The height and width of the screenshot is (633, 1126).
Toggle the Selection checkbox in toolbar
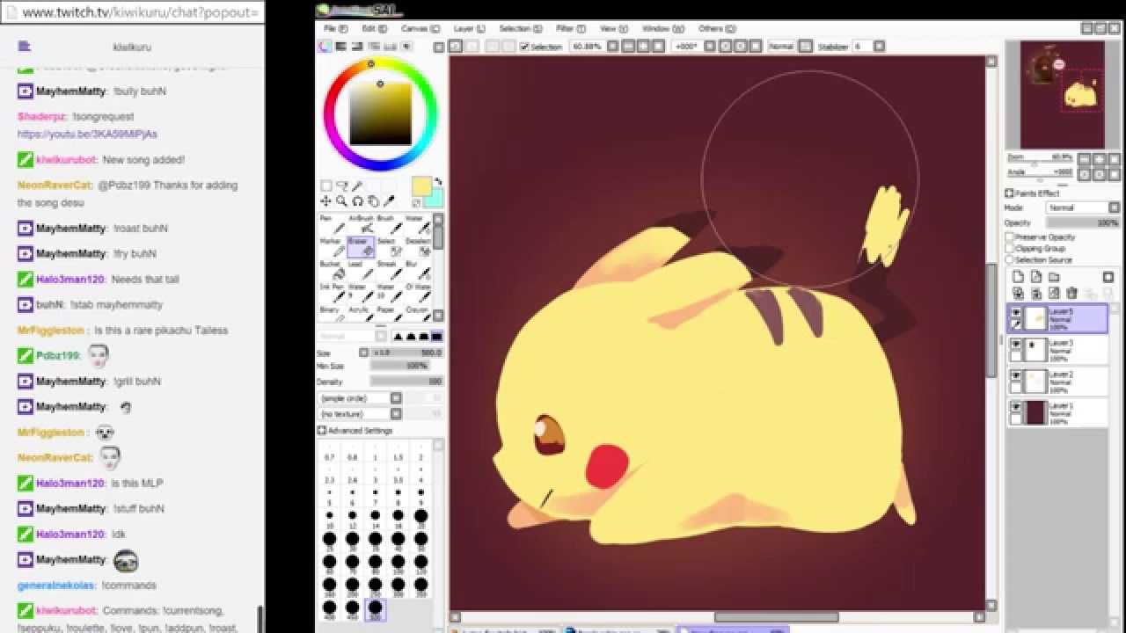tap(524, 47)
